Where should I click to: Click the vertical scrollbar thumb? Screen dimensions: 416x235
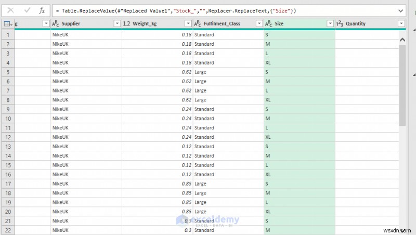coord(402,85)
